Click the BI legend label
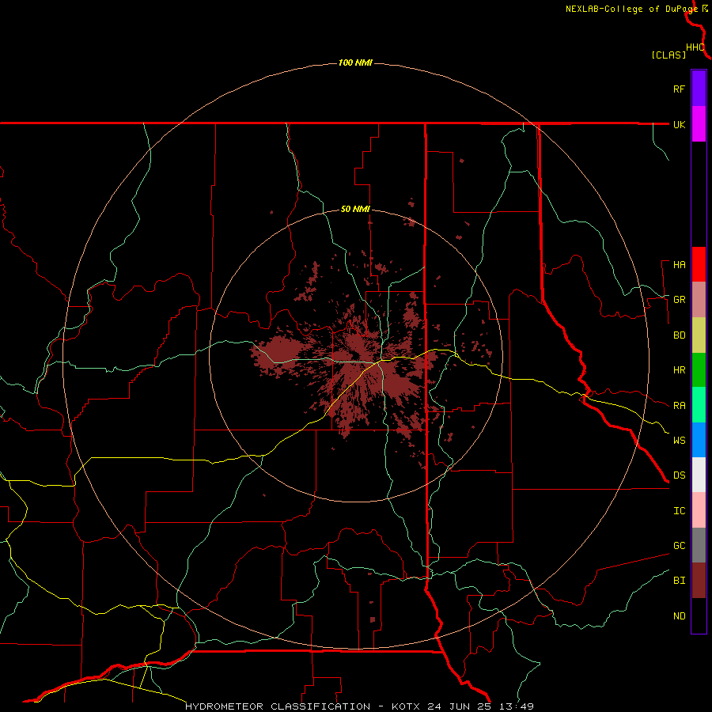This screenshot has height=712, width=712. (x=679, y=581)
